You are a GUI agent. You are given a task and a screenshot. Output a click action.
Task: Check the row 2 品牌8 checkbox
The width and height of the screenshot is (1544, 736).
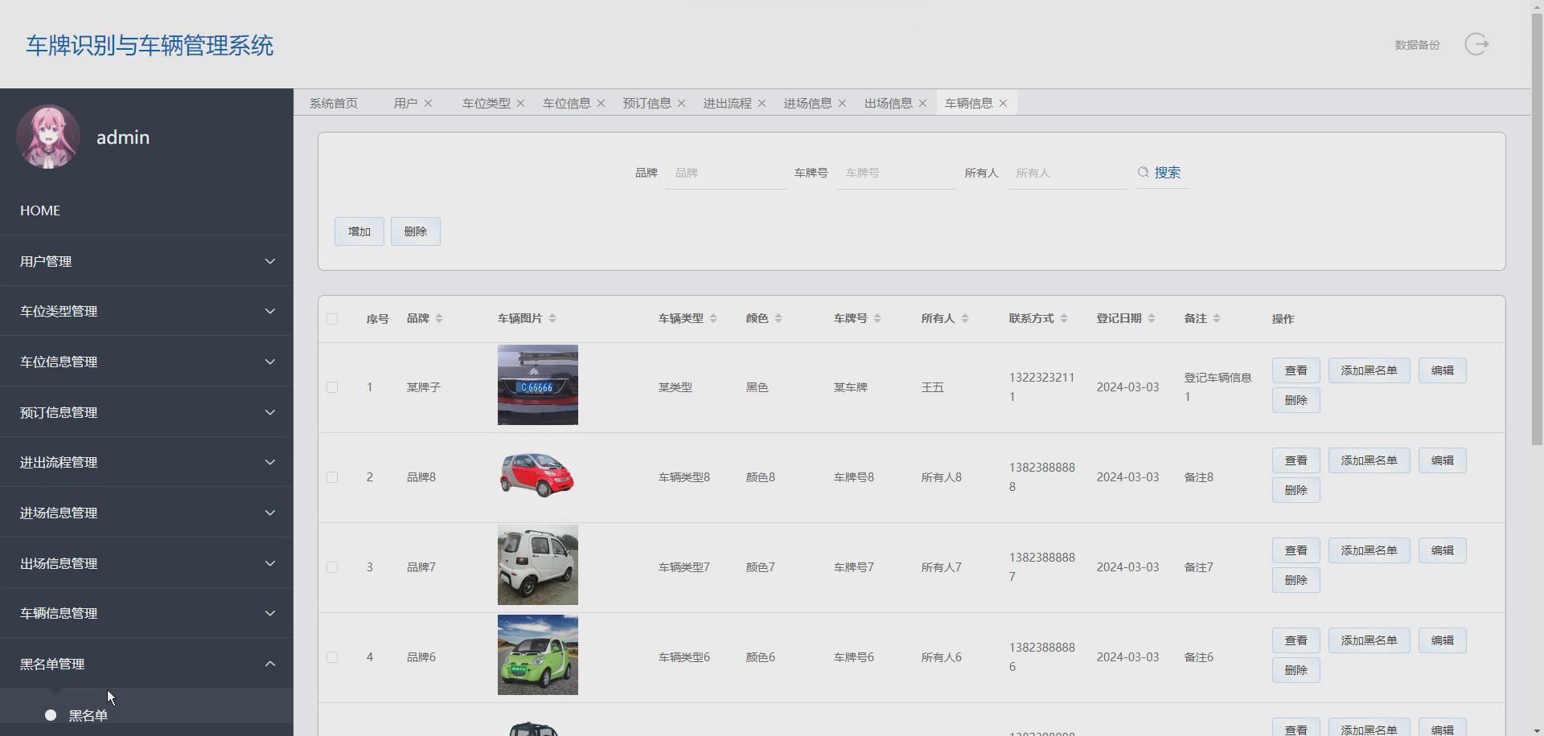coord(332,477)
